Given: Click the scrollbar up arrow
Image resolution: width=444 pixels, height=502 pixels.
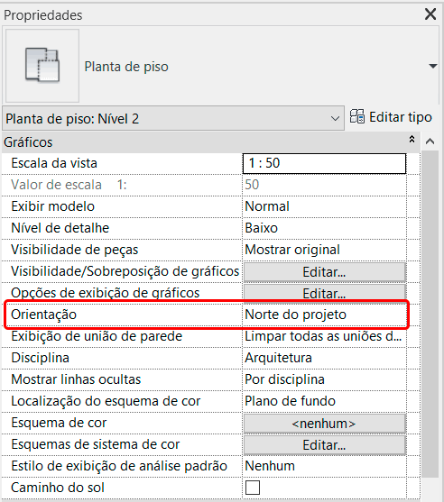Looking at the screenshot, I should (430, 141).
